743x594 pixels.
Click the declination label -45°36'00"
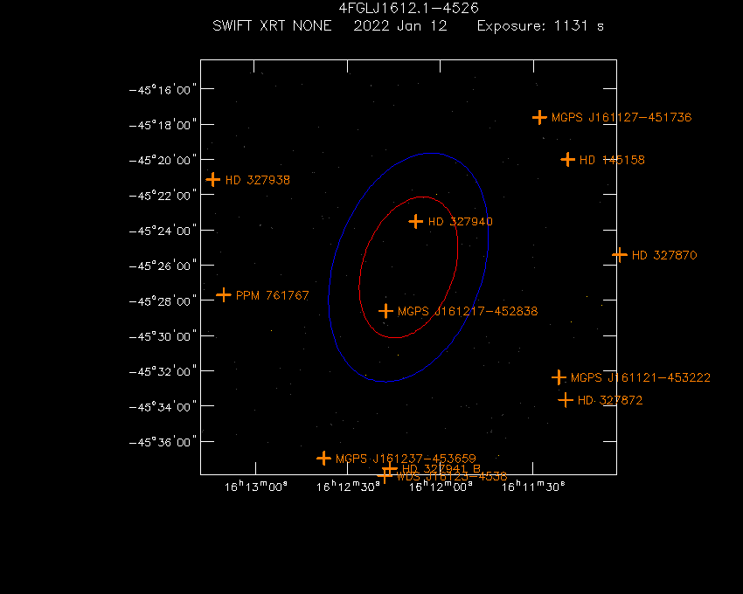click(x=163, y=441)
